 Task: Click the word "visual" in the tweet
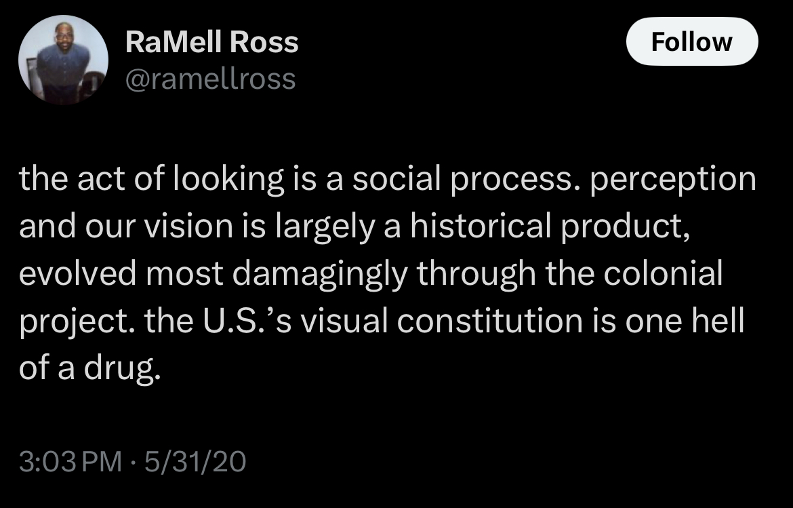pyautogui.click(x=344, y=321)
